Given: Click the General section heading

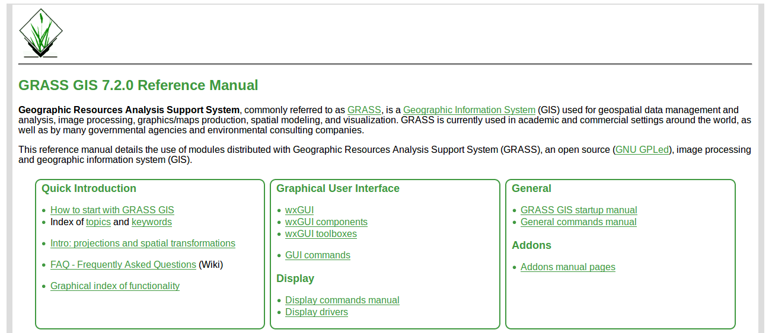Looking at the screenshot, I should point(531,188).
